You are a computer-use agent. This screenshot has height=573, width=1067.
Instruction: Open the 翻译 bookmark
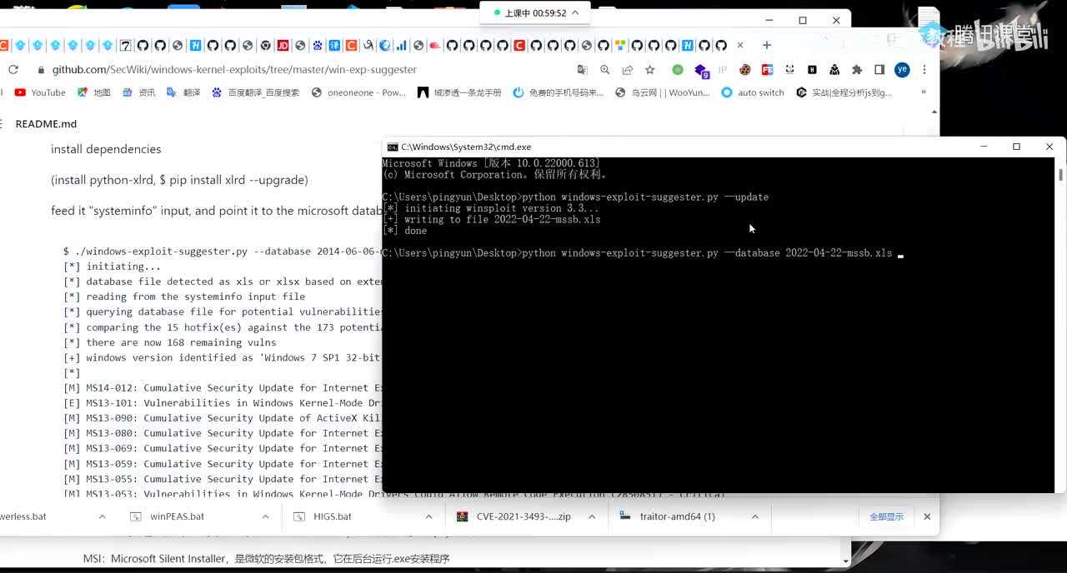(183, 92)
